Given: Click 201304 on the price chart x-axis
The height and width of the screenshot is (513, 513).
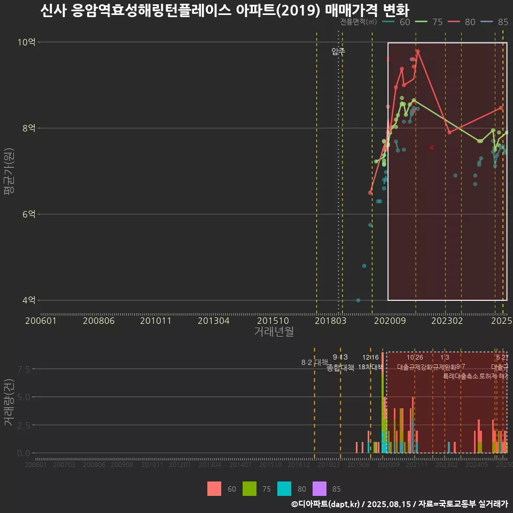Looking at the screenshot, I should pyautogui.click(x=213, y=321).
